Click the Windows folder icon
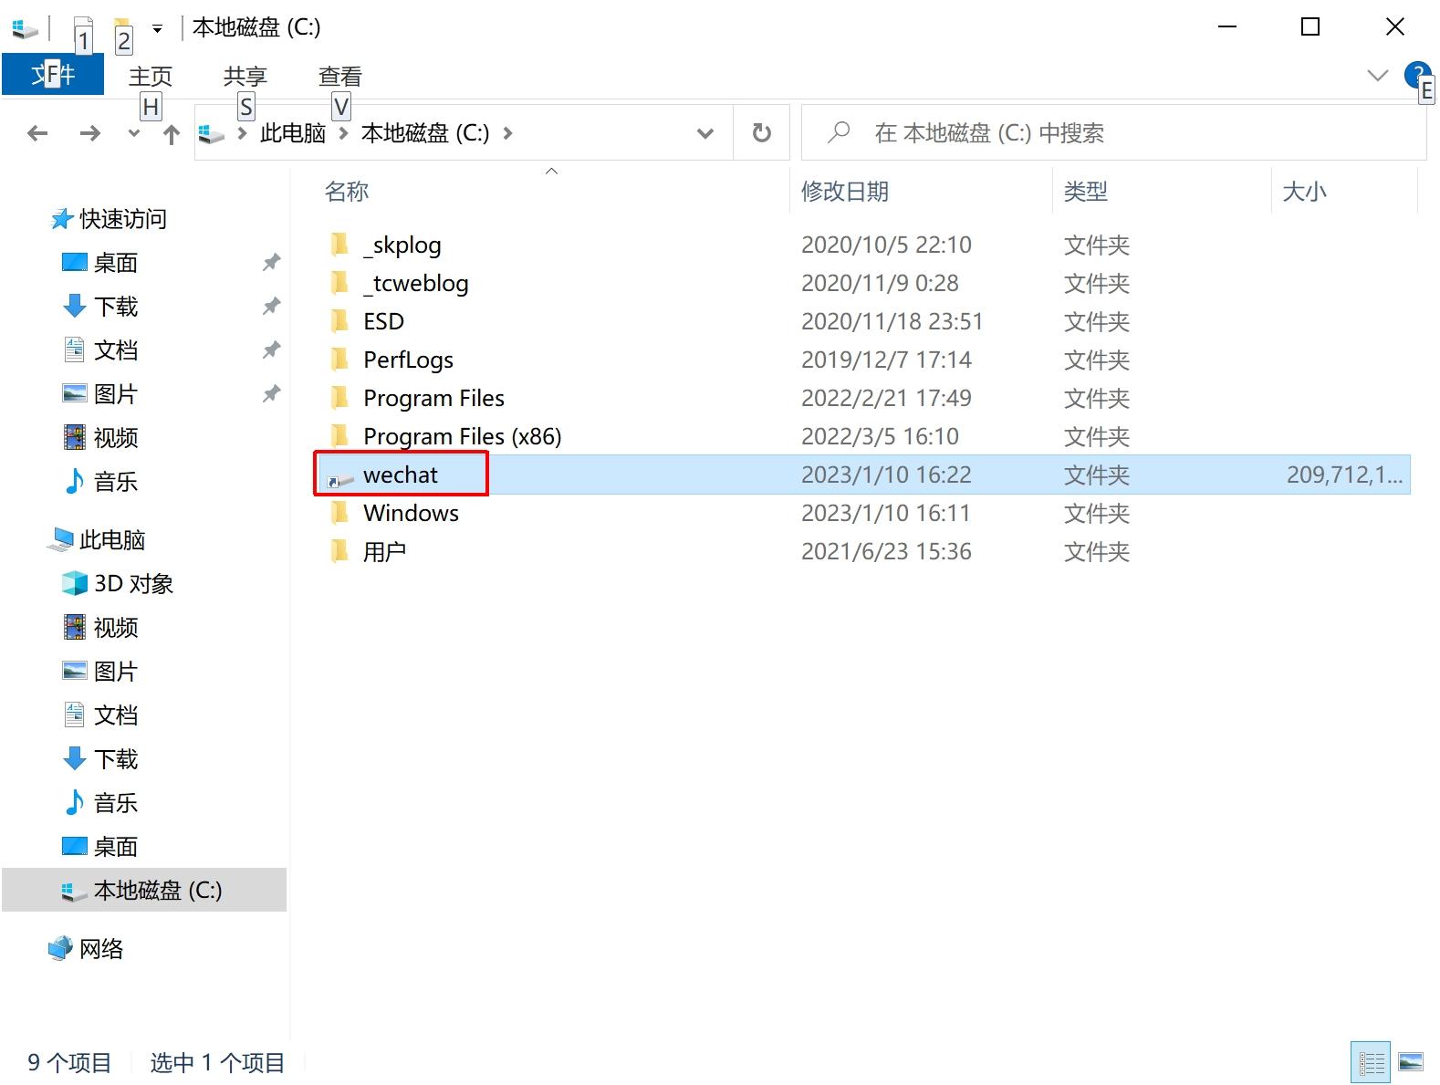This screenshot has width=1440, height=1085. pos(339,513)
